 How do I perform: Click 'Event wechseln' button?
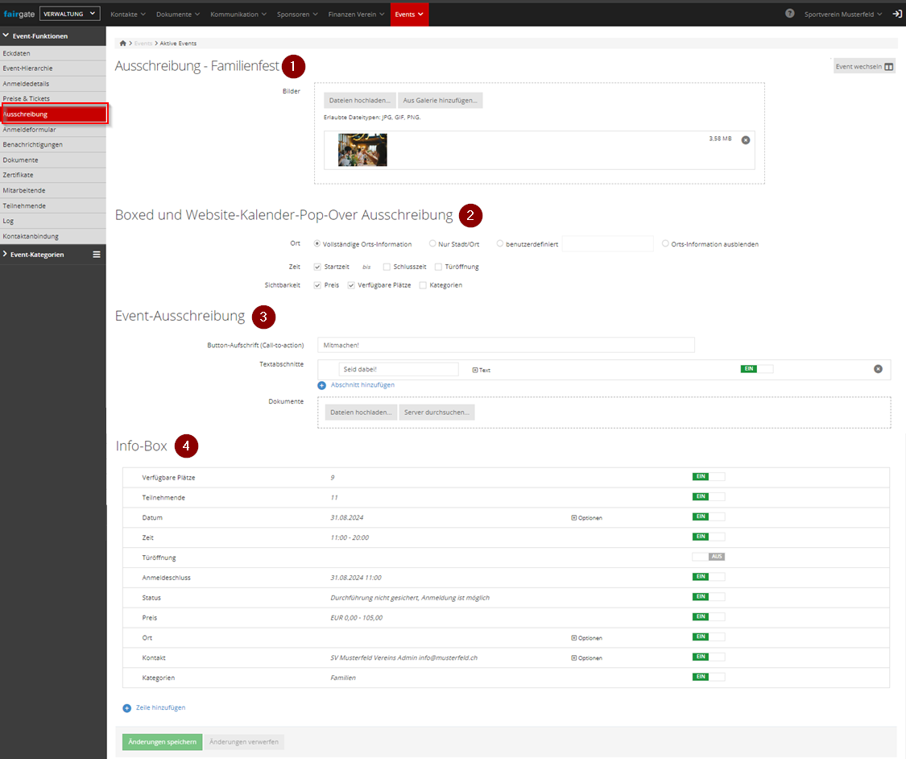tap(863, 67)
